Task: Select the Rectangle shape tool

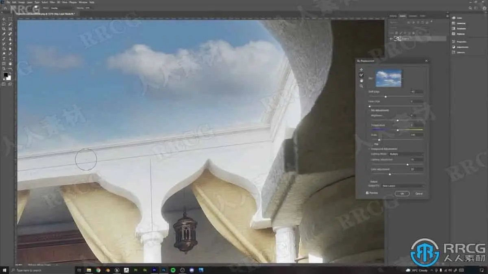Action: (4, 64)
